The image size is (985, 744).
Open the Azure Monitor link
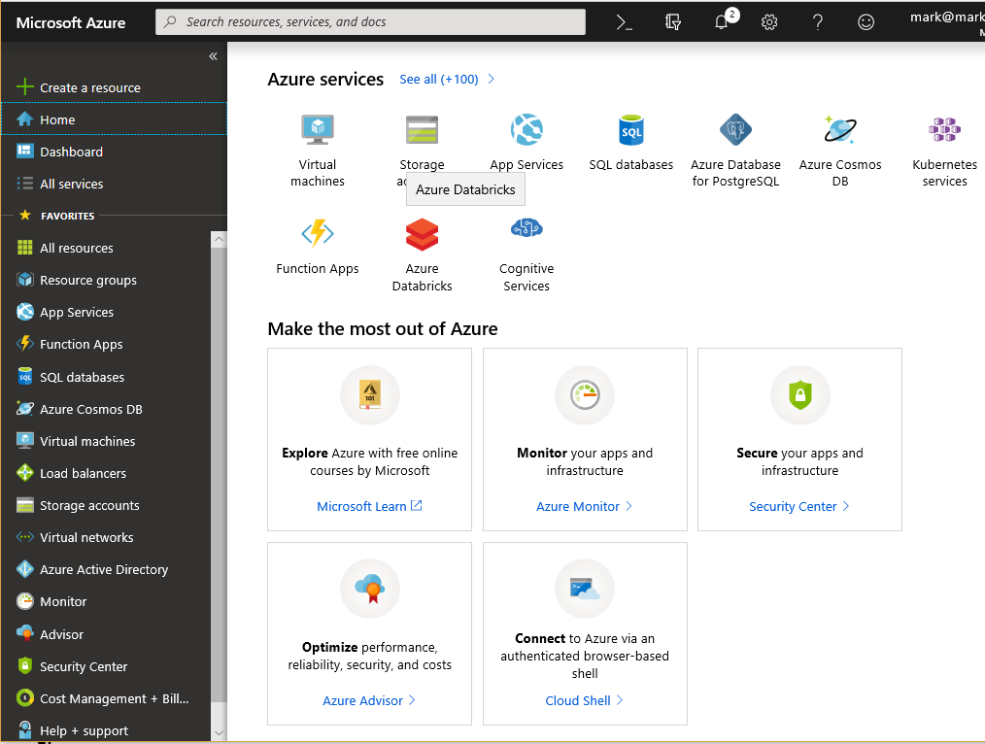point(578,506)
